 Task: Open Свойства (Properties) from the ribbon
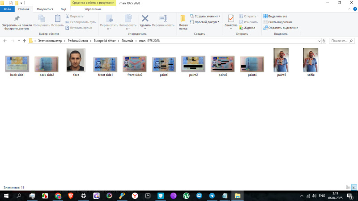231,20
